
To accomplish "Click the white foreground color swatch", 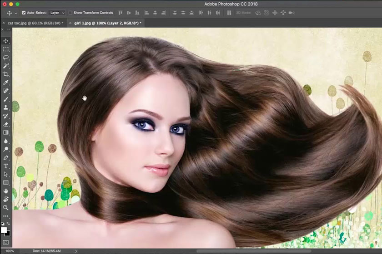I will coord(4,230).
